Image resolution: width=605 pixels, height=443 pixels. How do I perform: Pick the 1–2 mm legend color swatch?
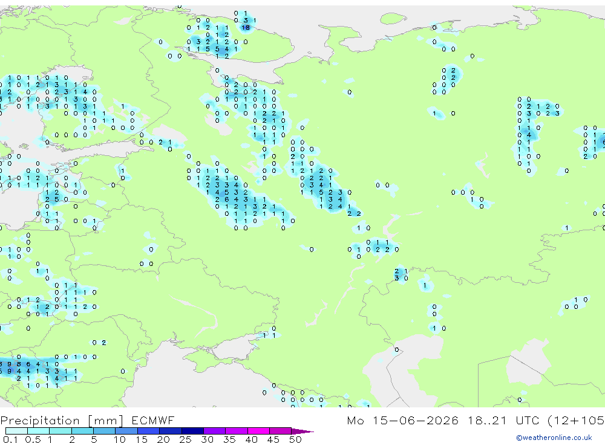60,431
